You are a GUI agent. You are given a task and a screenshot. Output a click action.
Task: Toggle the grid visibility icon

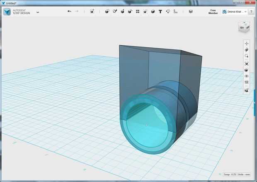click(x=247, y=82)
